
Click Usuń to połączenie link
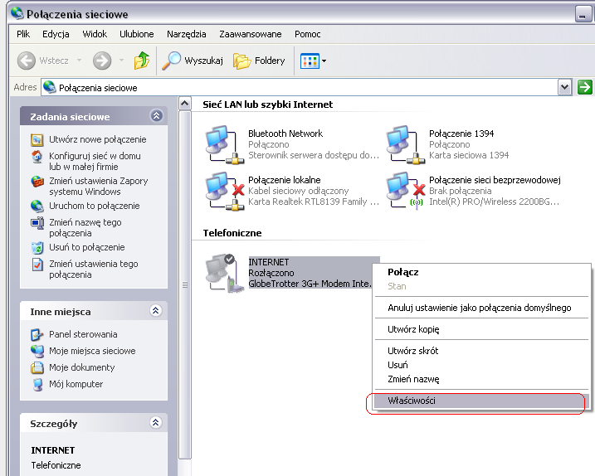(87, 247)
